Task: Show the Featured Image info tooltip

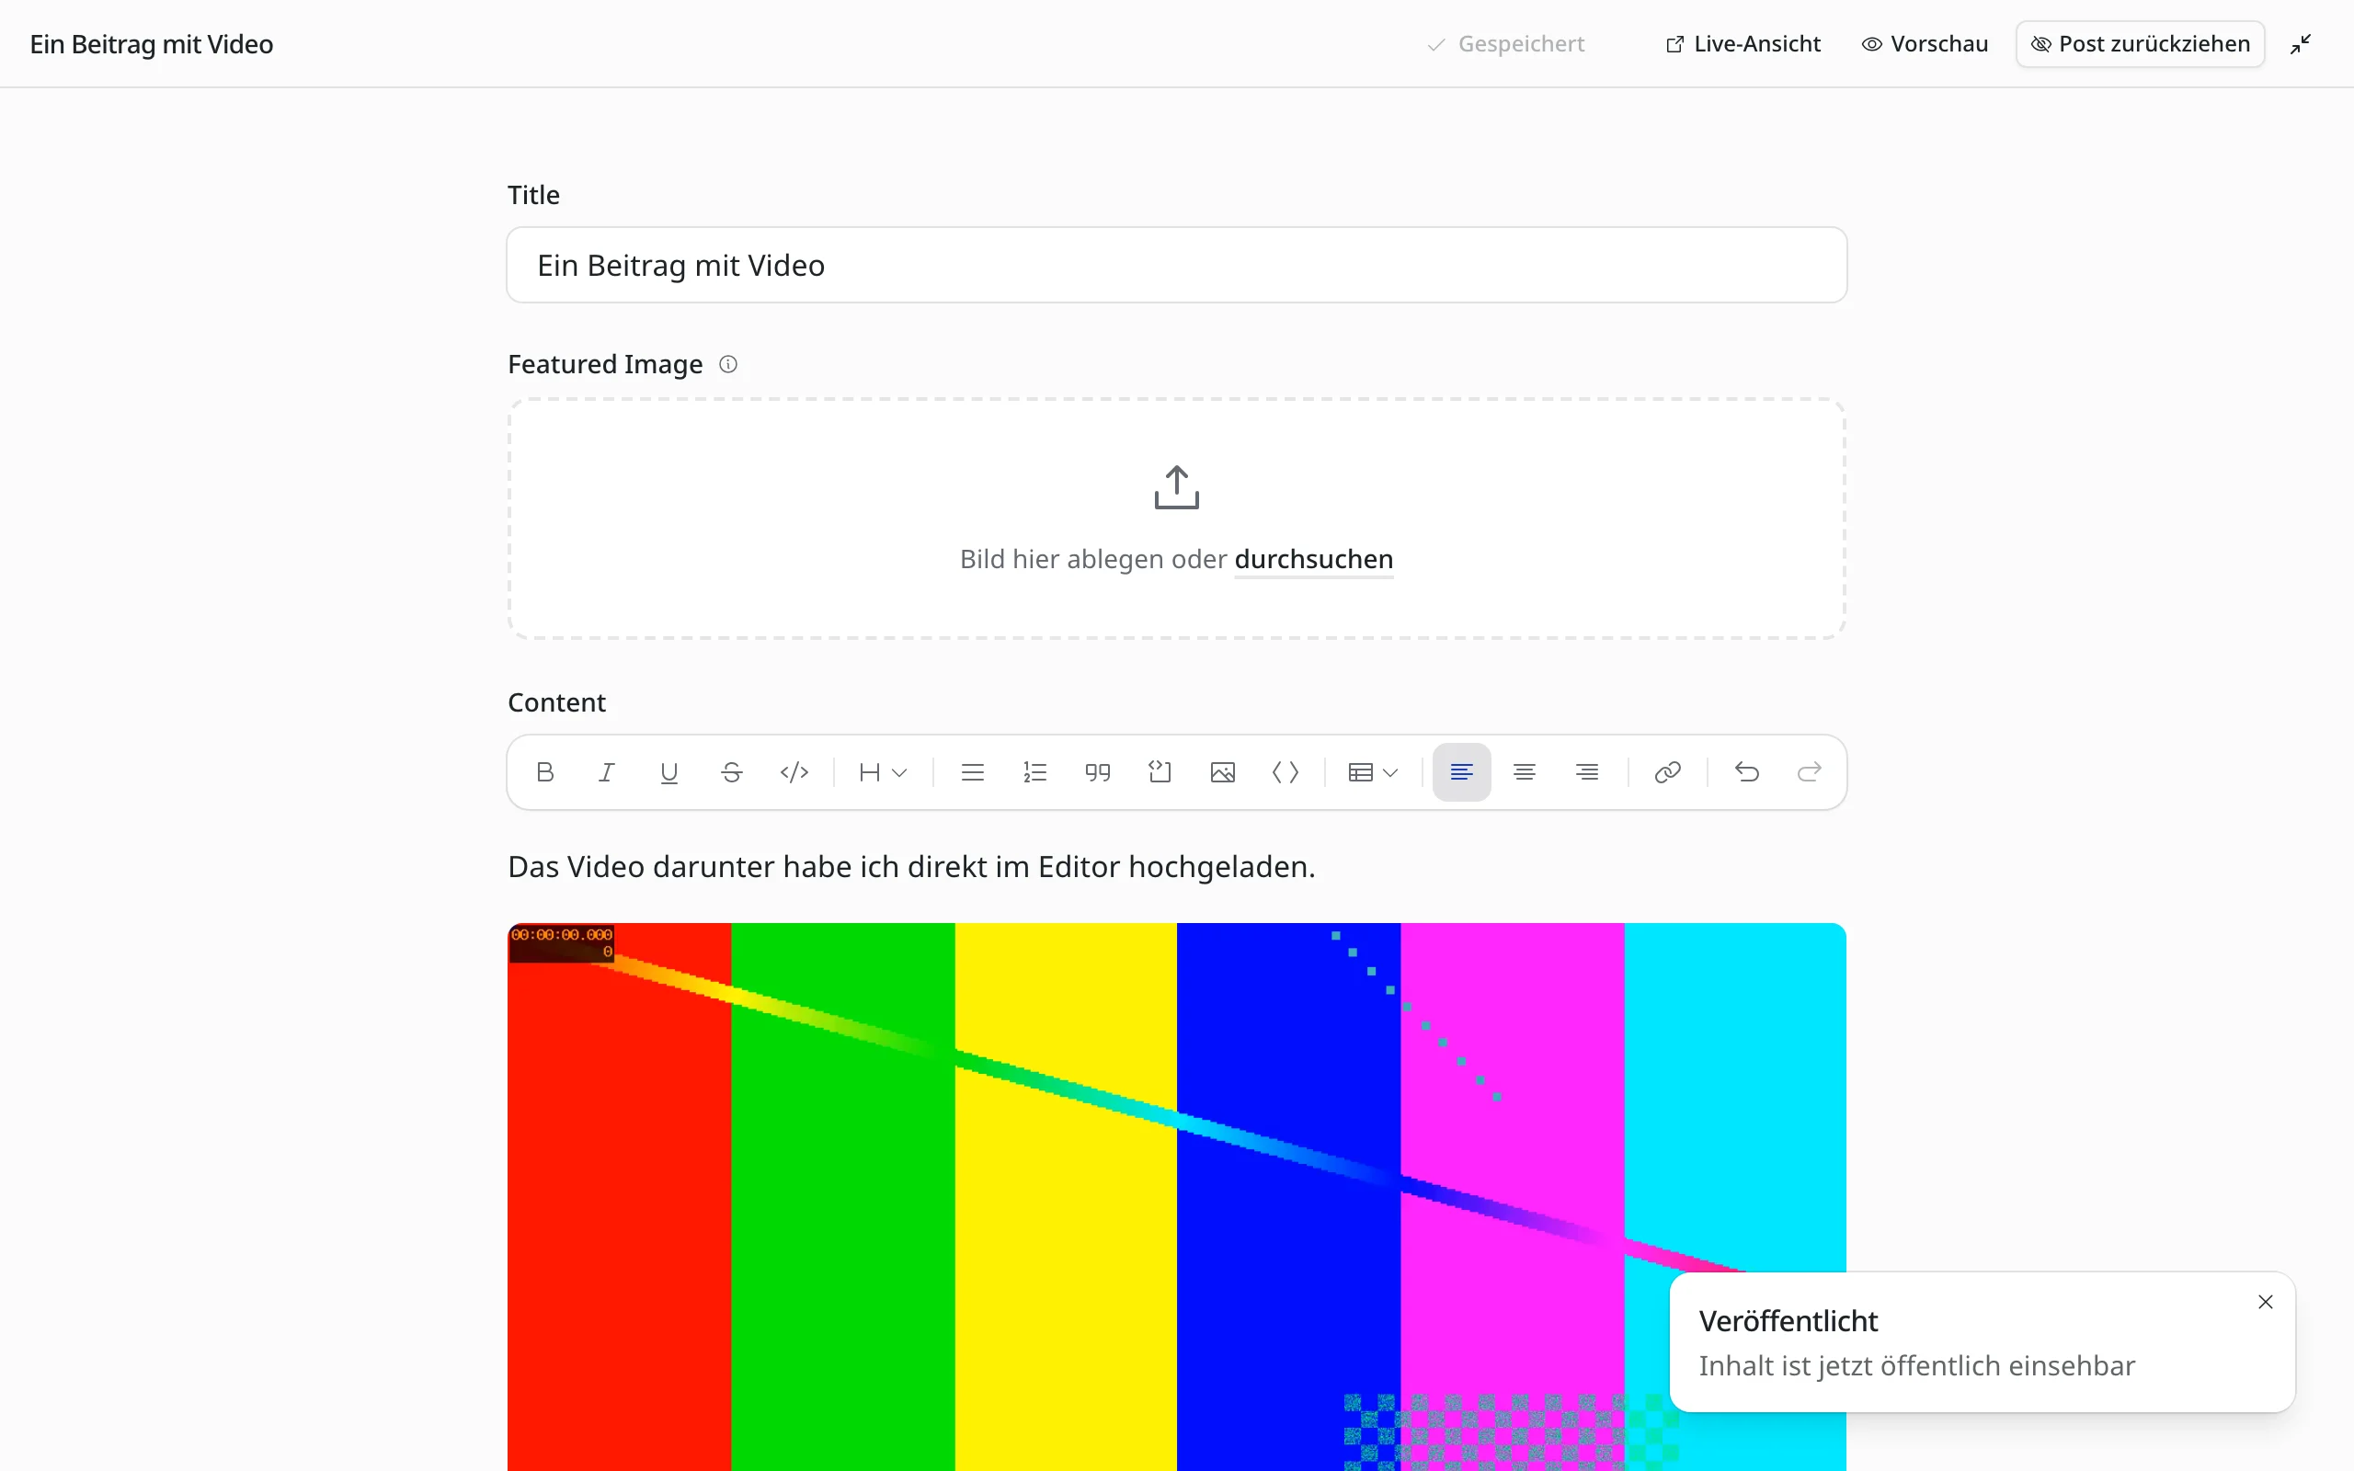Action: click(727, 364)
